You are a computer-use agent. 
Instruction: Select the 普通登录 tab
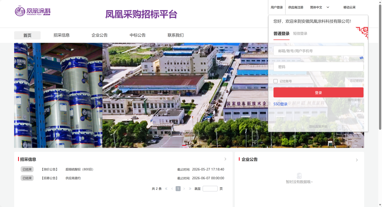click(281, 34)
